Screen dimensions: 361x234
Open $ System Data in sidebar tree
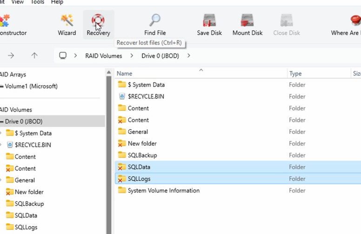pos(33,133)
